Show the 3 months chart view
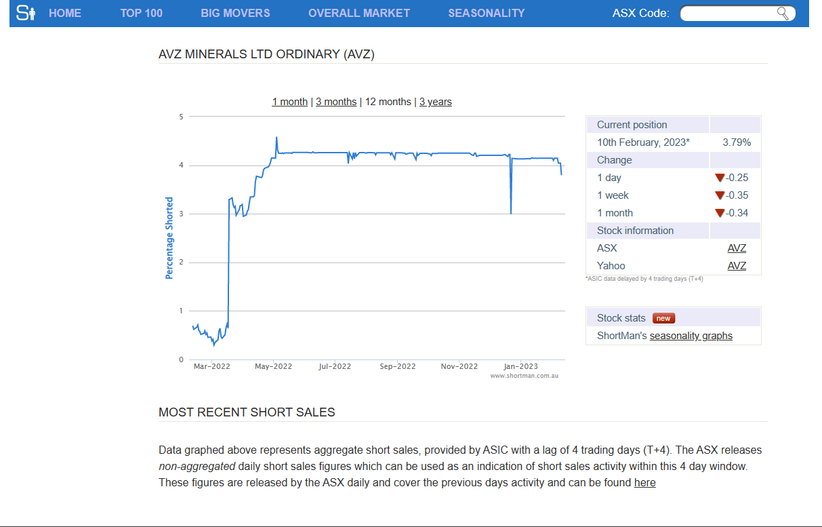This screenshot has width=822, height=527. (x=336, y=102)
